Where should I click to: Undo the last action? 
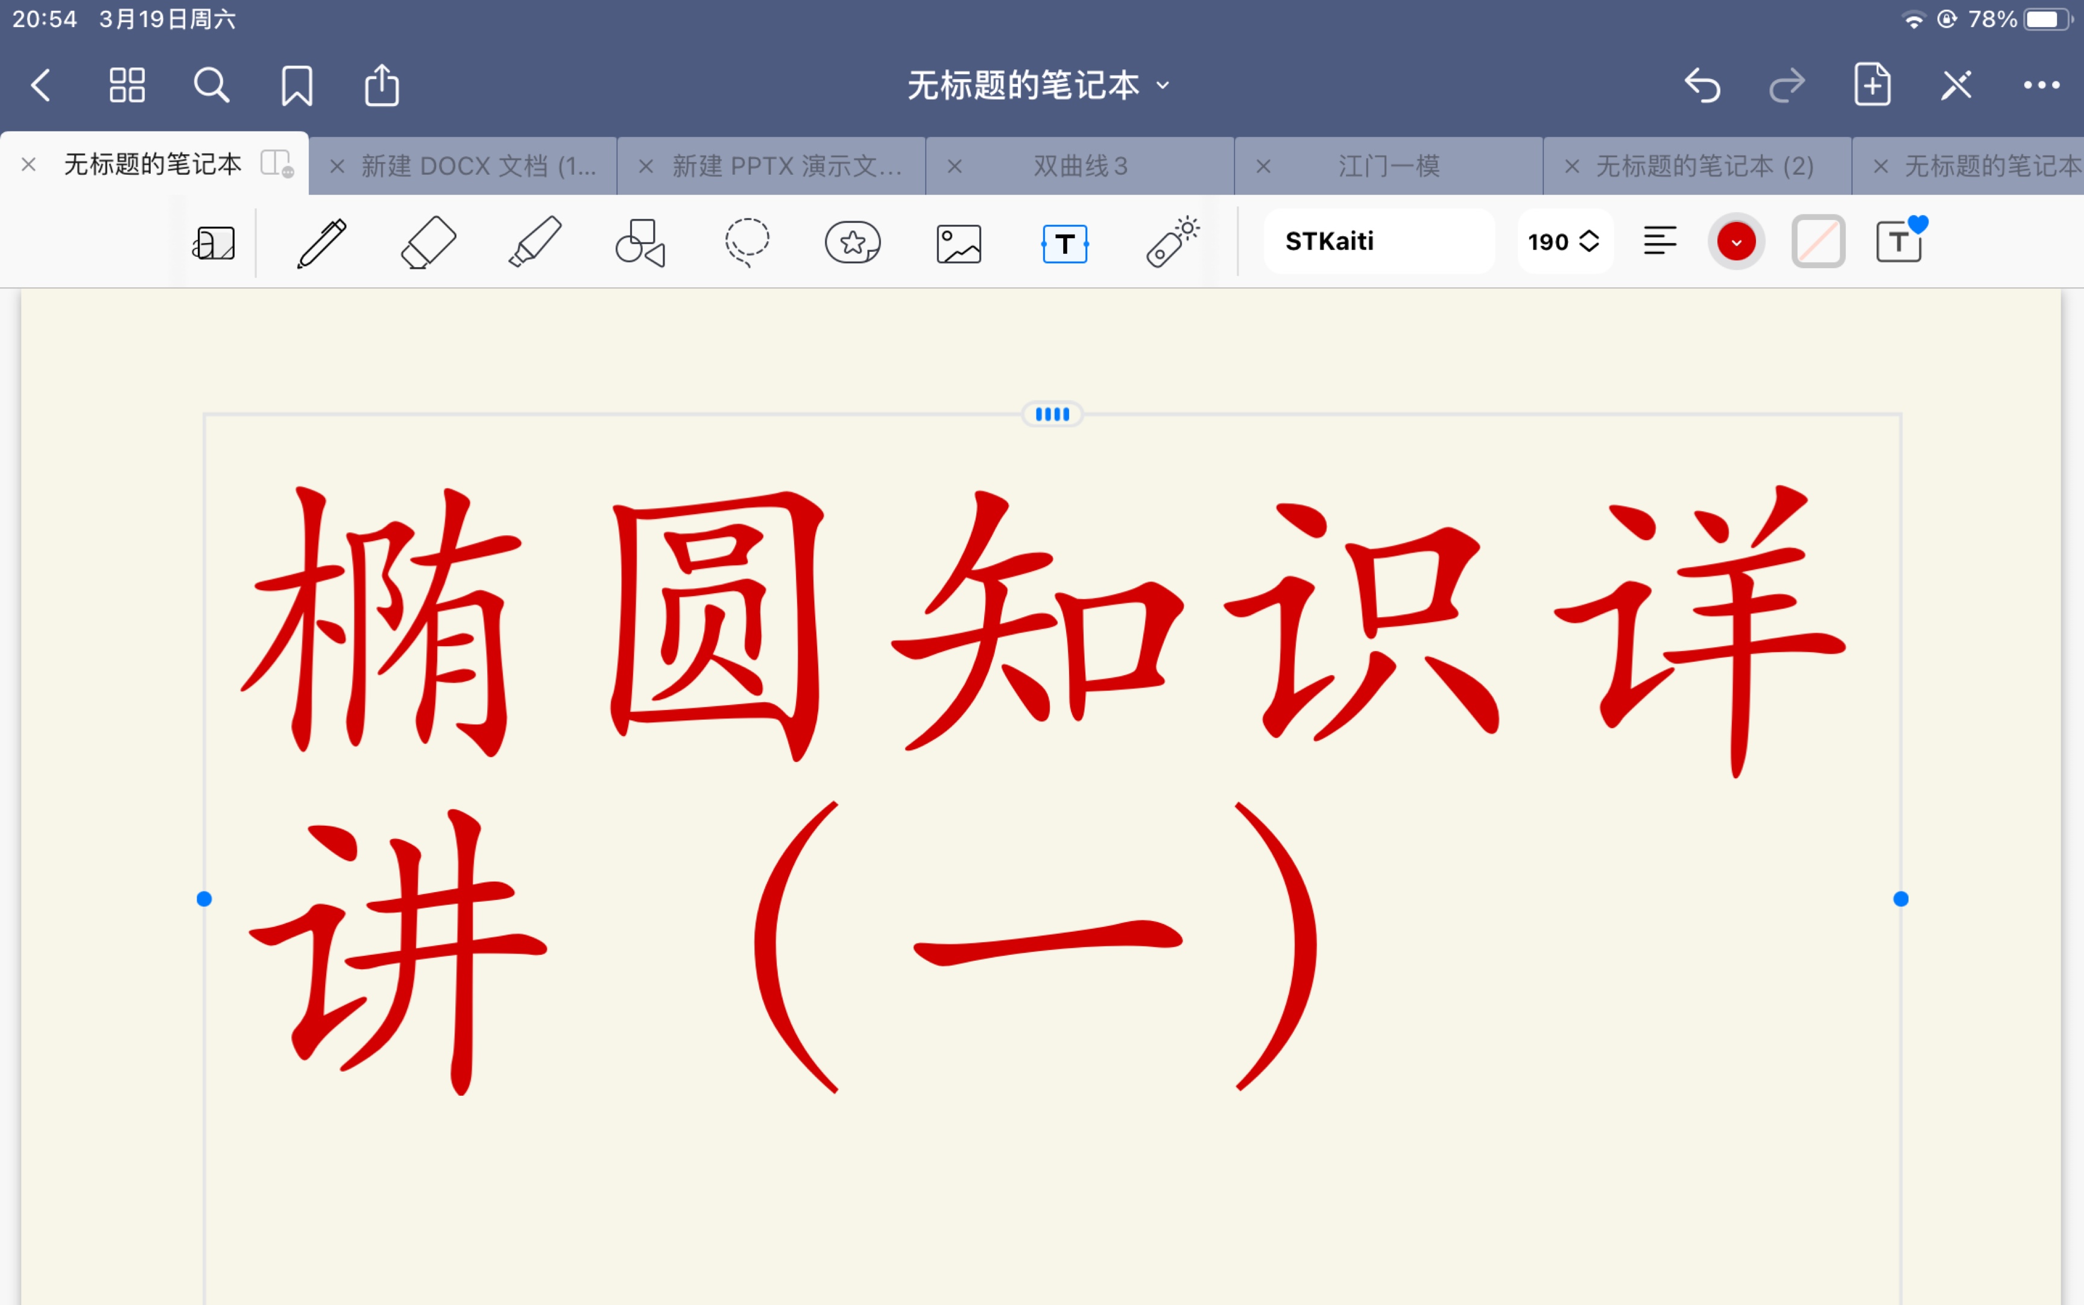(x=1702, y=86)
